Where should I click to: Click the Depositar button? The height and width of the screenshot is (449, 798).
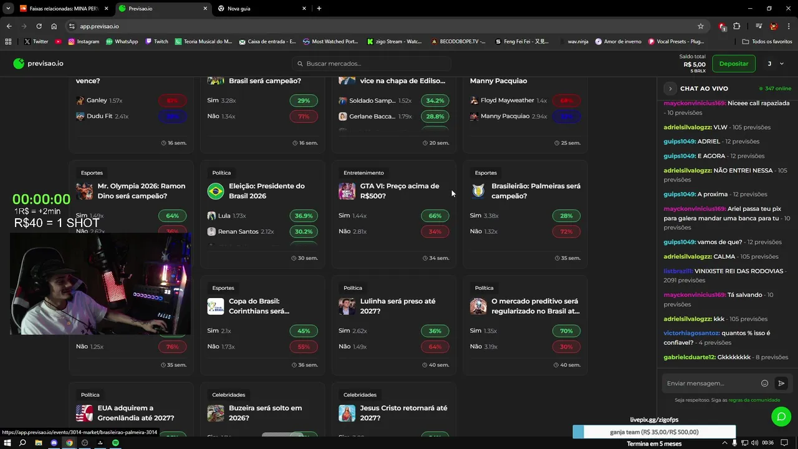click(x=734, y=64)
